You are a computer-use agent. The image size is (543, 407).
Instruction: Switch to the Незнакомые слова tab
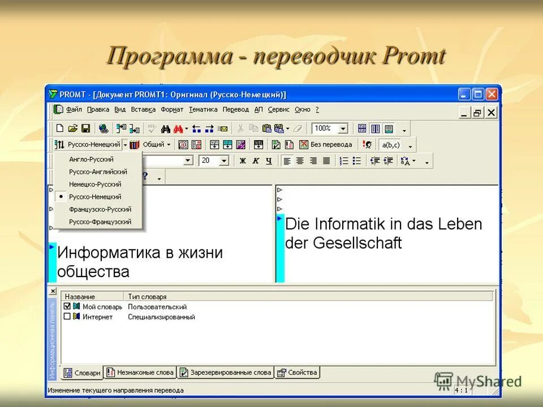point(140,373)
